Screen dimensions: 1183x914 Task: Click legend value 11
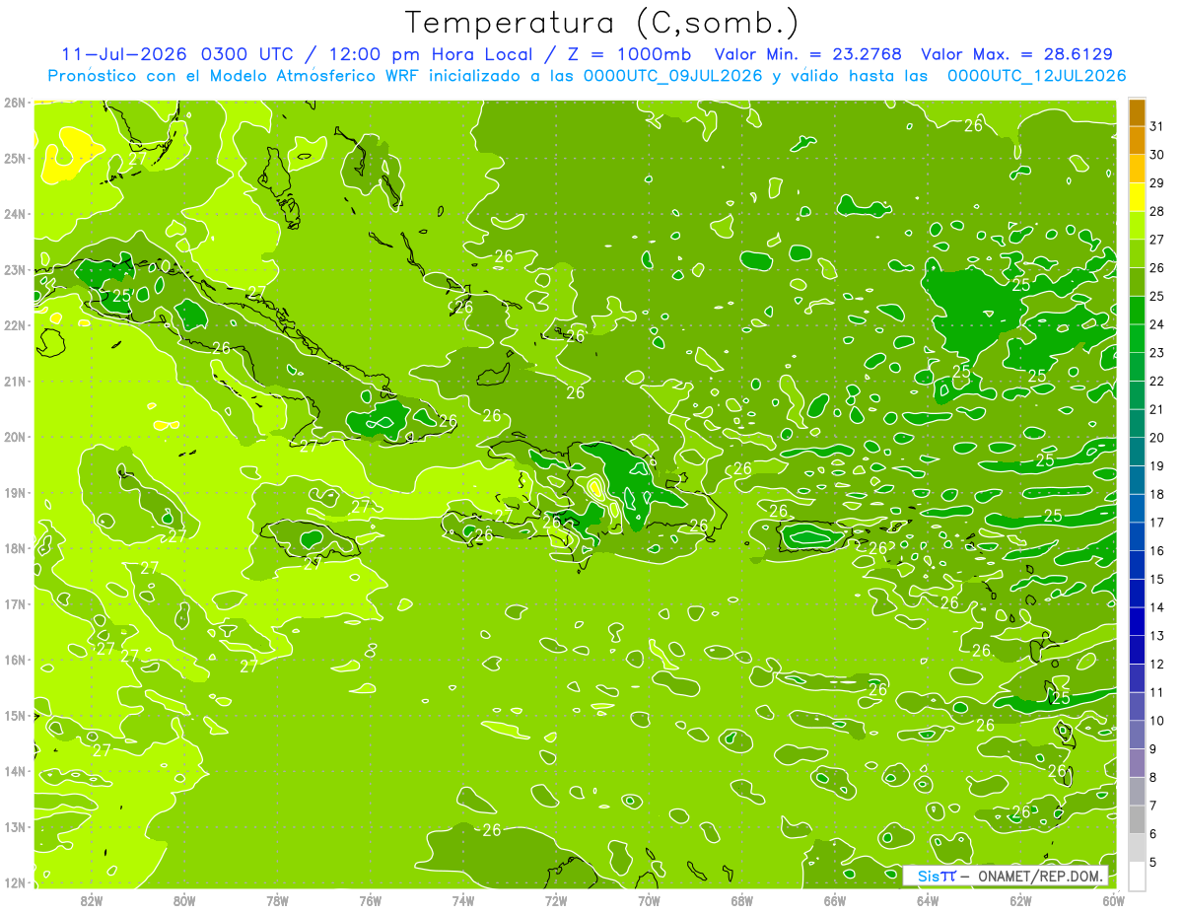[1156, 692]
